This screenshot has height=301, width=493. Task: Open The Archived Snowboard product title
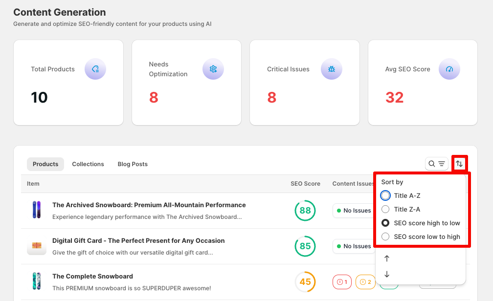(149, 205)
